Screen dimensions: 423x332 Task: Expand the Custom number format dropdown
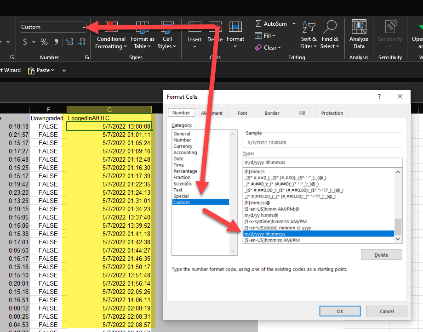tap(84, 27)
